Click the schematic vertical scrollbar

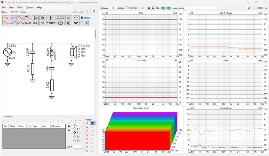click(95, 34)
